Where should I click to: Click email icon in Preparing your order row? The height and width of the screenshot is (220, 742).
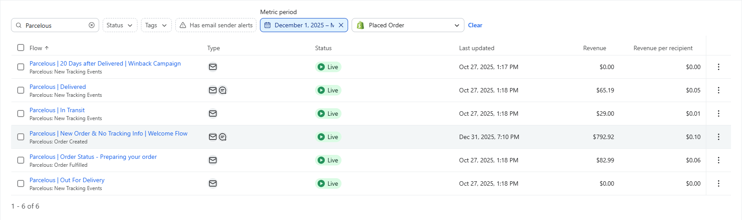pyautogui.click(x=213, y=160)
